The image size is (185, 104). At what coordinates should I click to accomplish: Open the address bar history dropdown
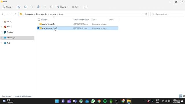[142, 14]
